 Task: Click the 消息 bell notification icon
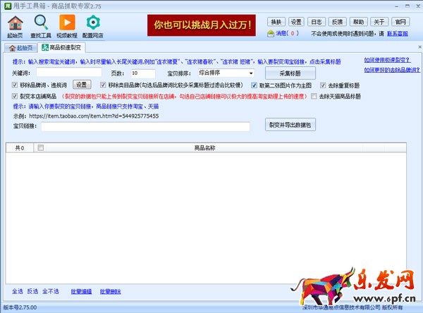271,33
